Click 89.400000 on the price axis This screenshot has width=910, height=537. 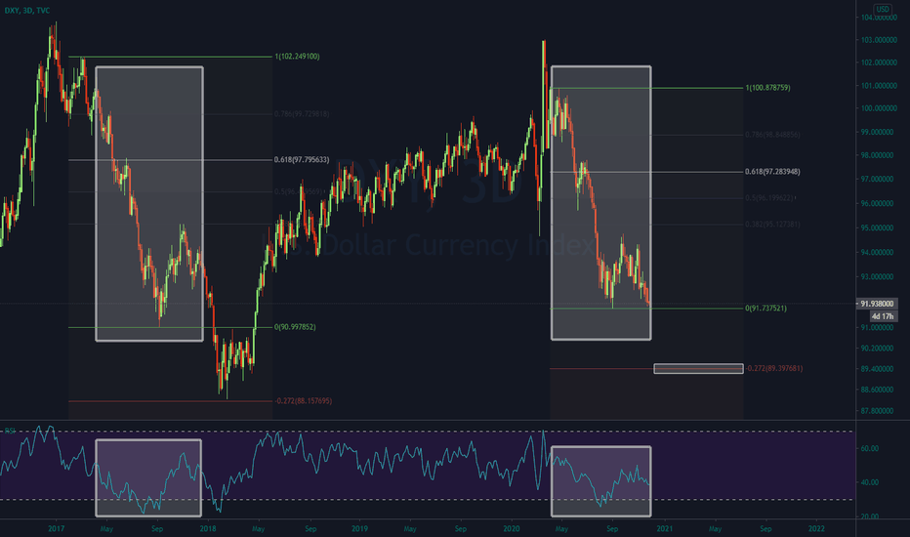click(x=877, y=369)
